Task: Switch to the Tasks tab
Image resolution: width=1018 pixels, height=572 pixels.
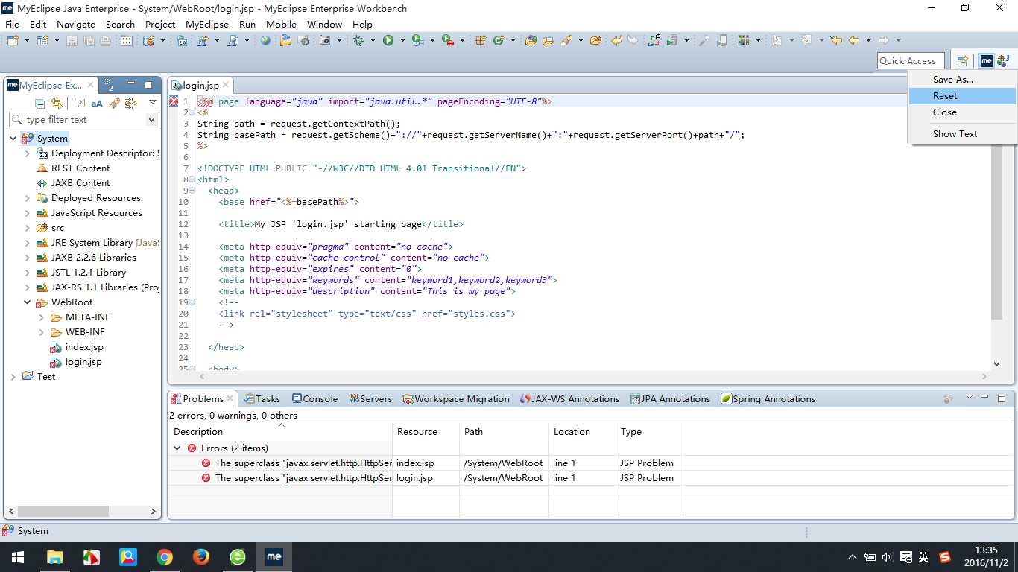Action: tap(262, 399)
